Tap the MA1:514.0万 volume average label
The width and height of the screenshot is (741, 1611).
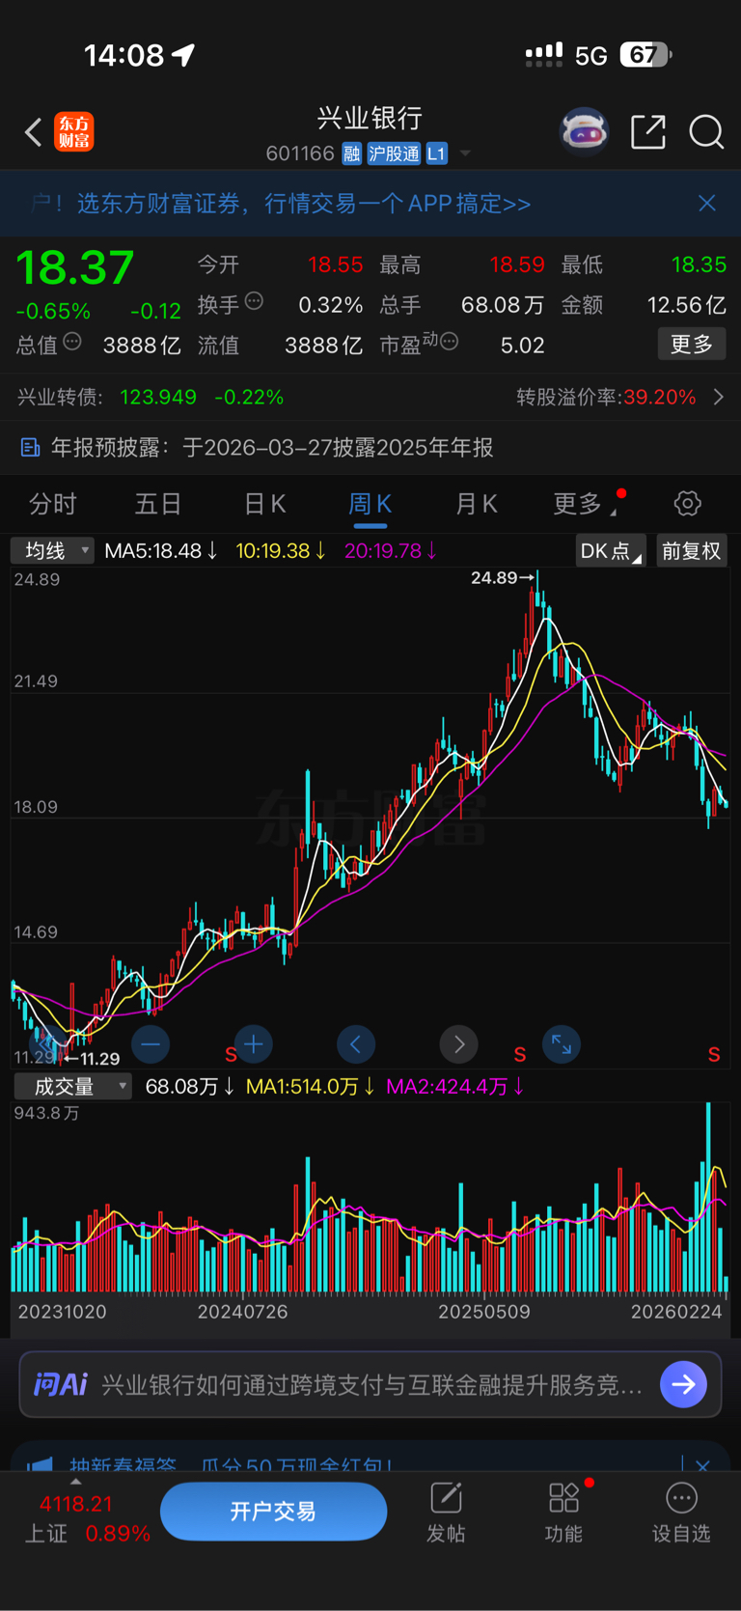click(x=310, y=1086)
